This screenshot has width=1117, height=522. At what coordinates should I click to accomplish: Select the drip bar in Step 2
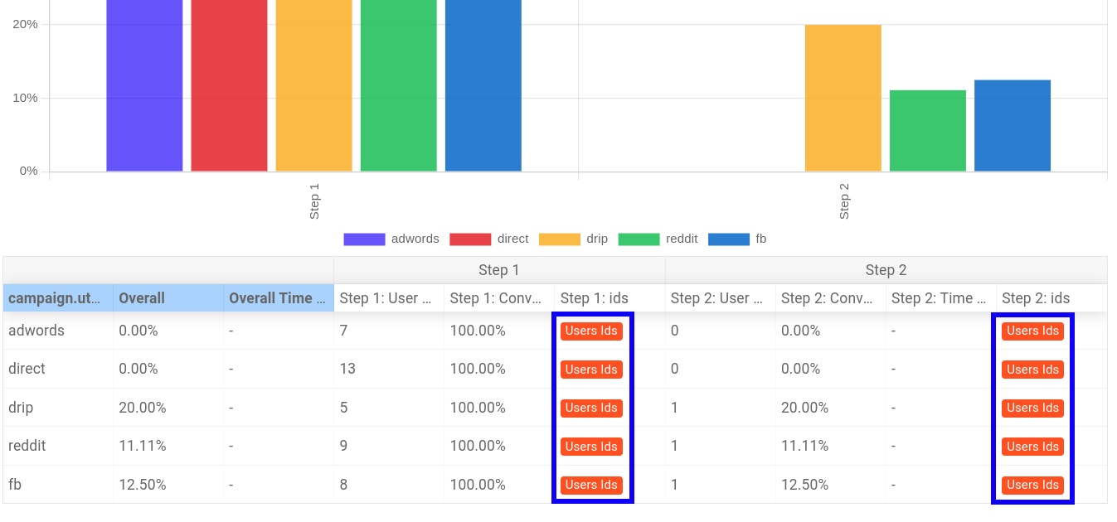[843, 95]
